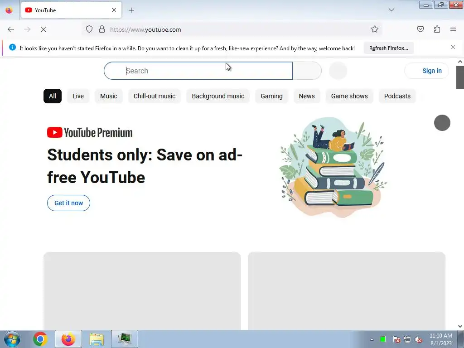This screenshot has height=348, width=464.
Task: Click the site security padlock icon
Action: point(102,29)
